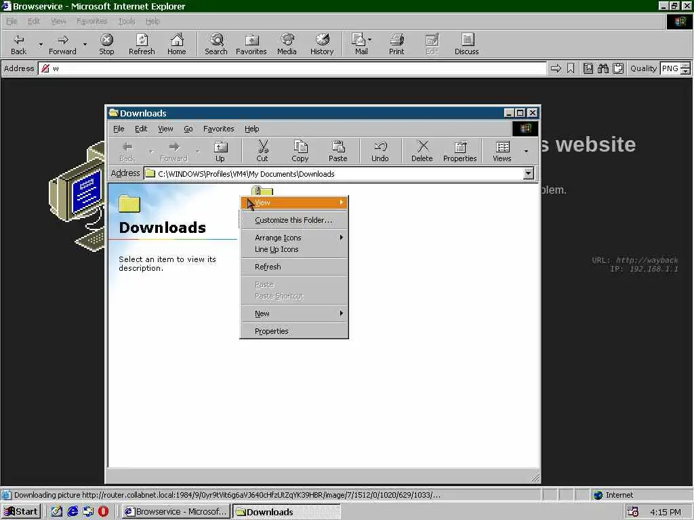
Task: Click the Internet Explorer Back button
Action: click(18, 44)
